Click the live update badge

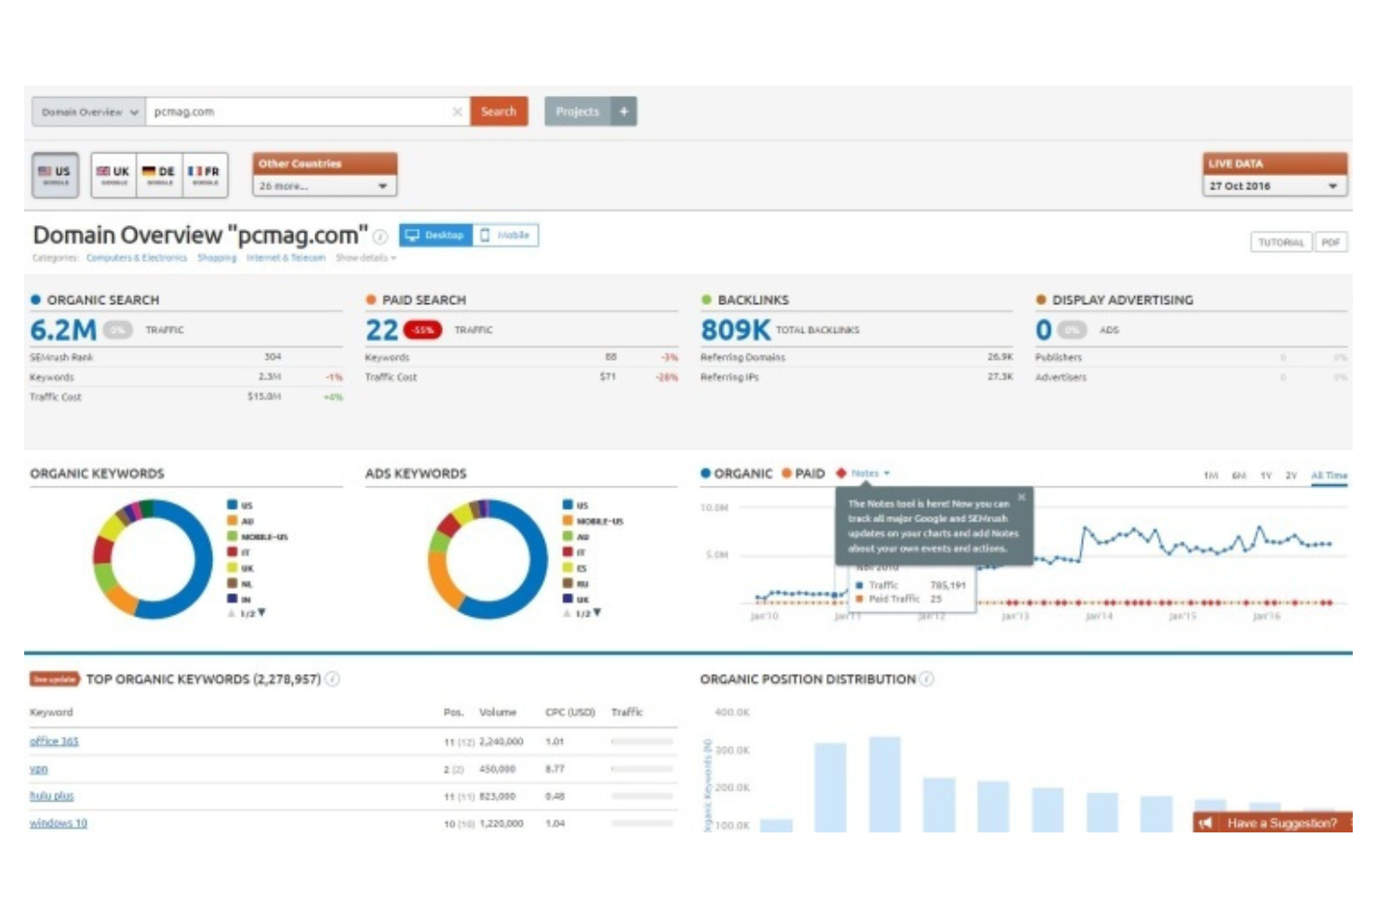tap(55, 679)
